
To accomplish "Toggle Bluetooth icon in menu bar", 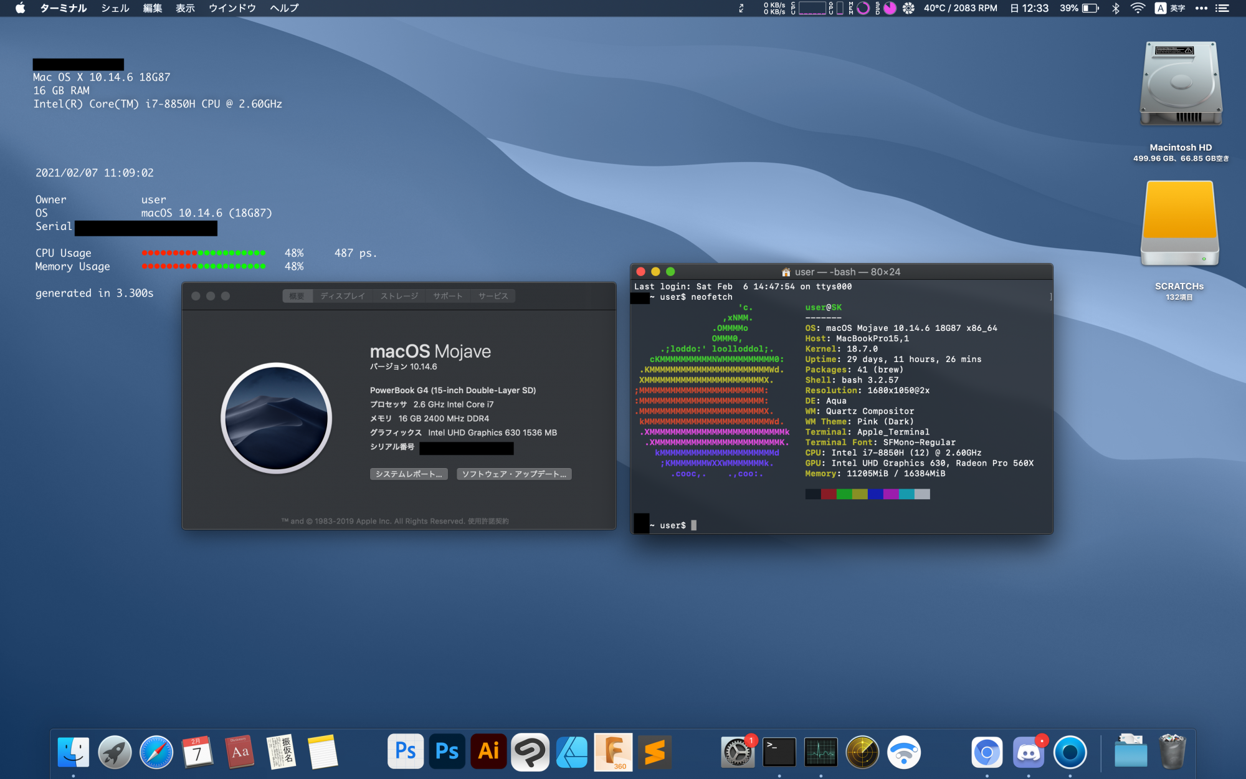I will 1114,10.
